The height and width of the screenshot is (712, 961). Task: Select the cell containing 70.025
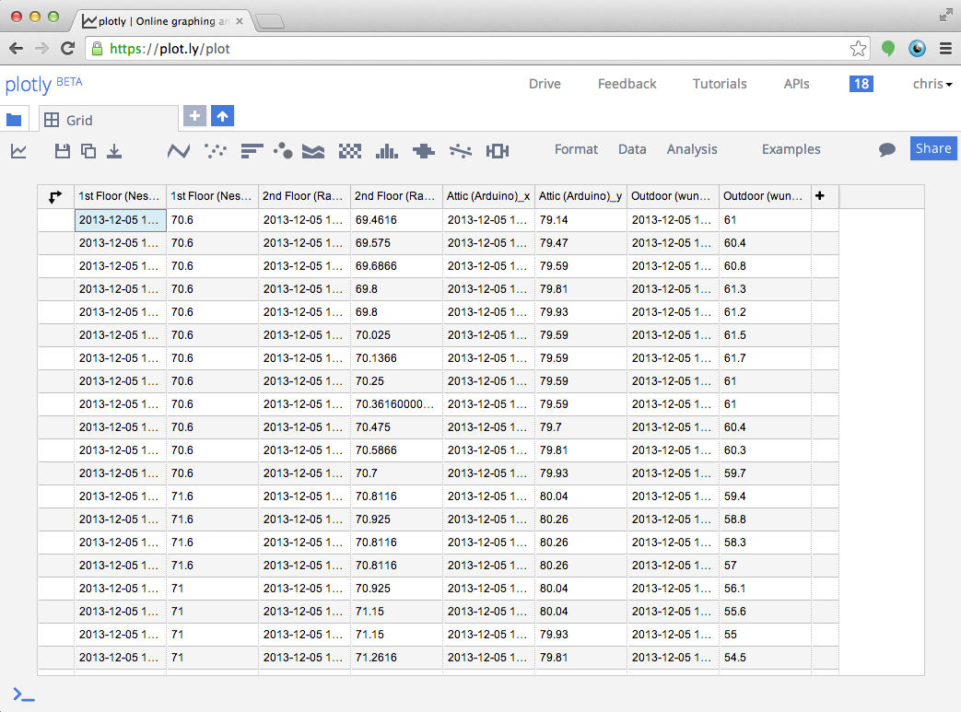tap(396, 335)
